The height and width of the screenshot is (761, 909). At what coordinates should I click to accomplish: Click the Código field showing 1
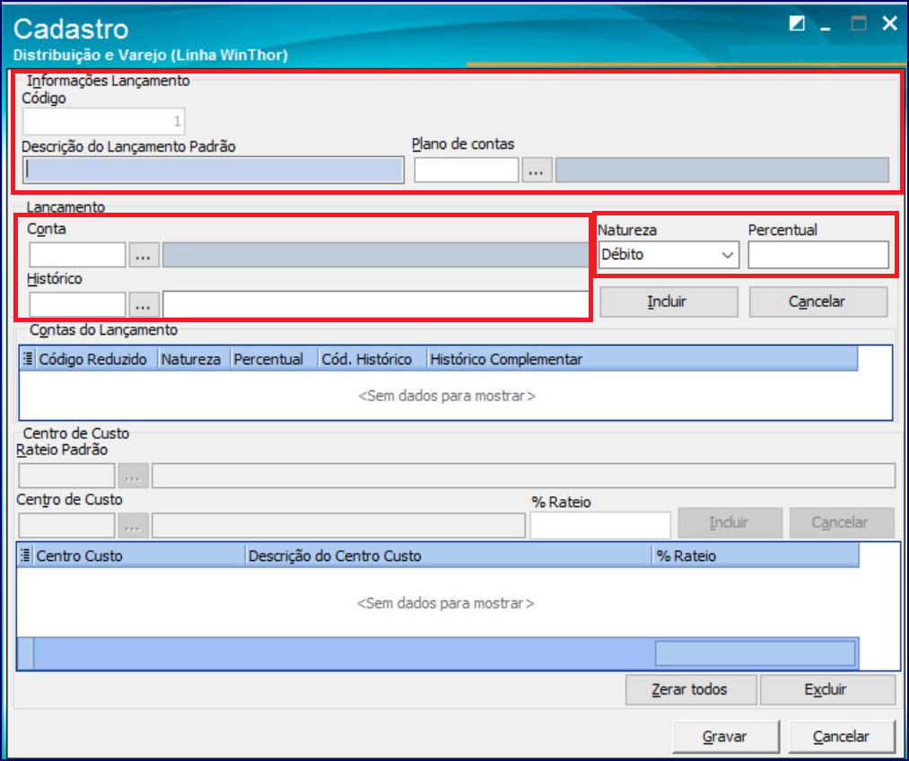[x=104, y=121]
